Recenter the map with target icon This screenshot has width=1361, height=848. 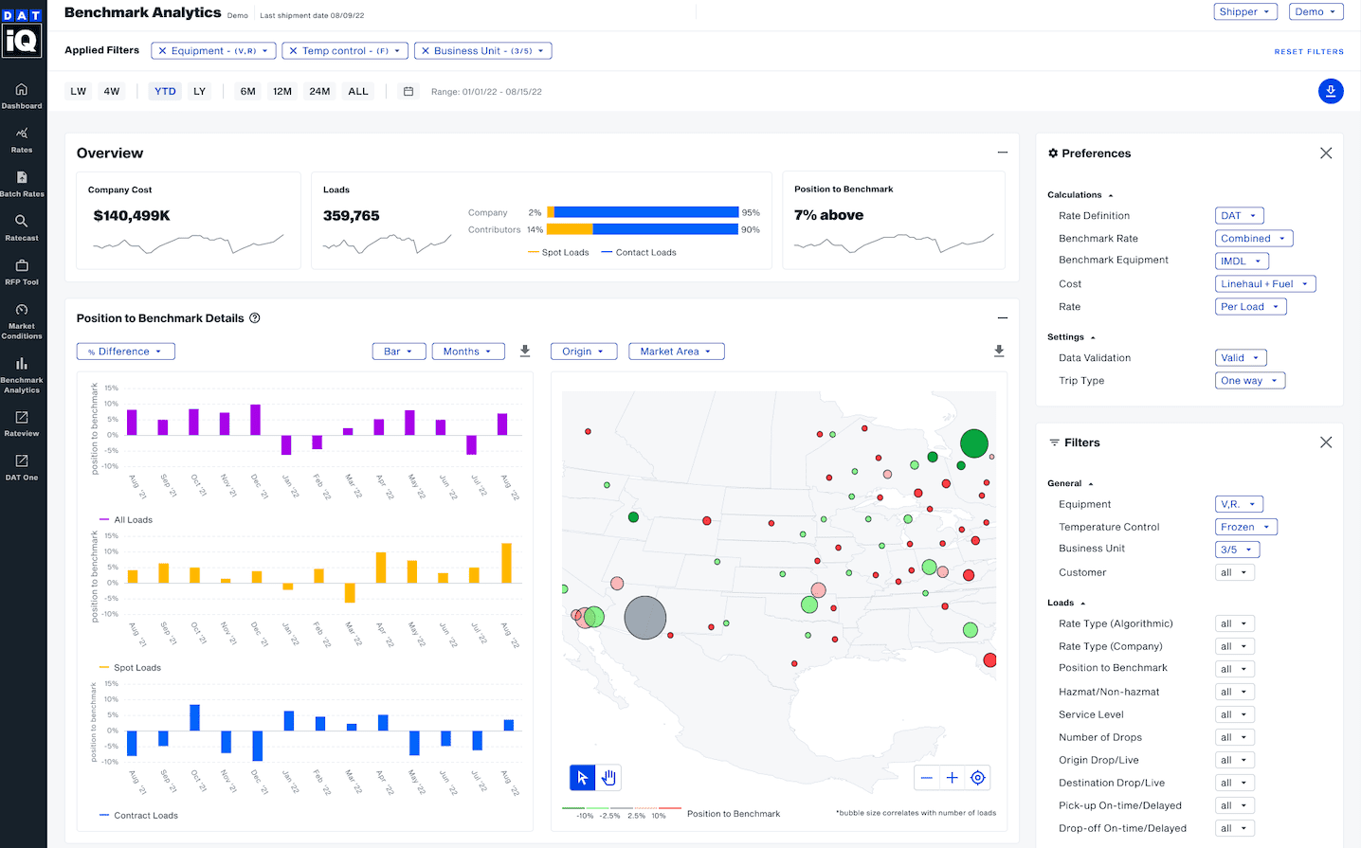[x=977, y=778]
